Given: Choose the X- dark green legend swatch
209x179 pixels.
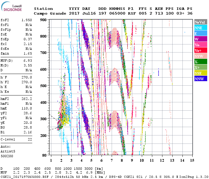Looking at the screenshot, I should click(x=200, y=62).
